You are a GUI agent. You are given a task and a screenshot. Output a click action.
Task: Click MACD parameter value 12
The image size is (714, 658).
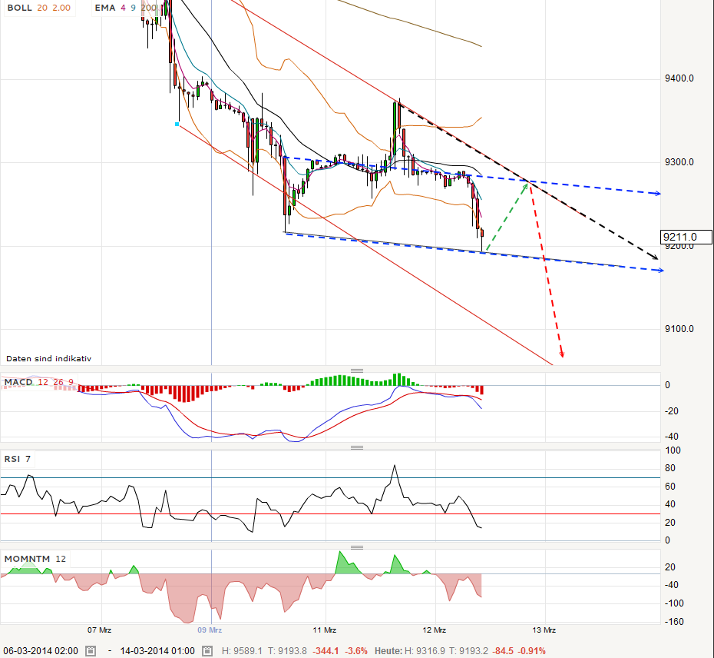[43, 382]
